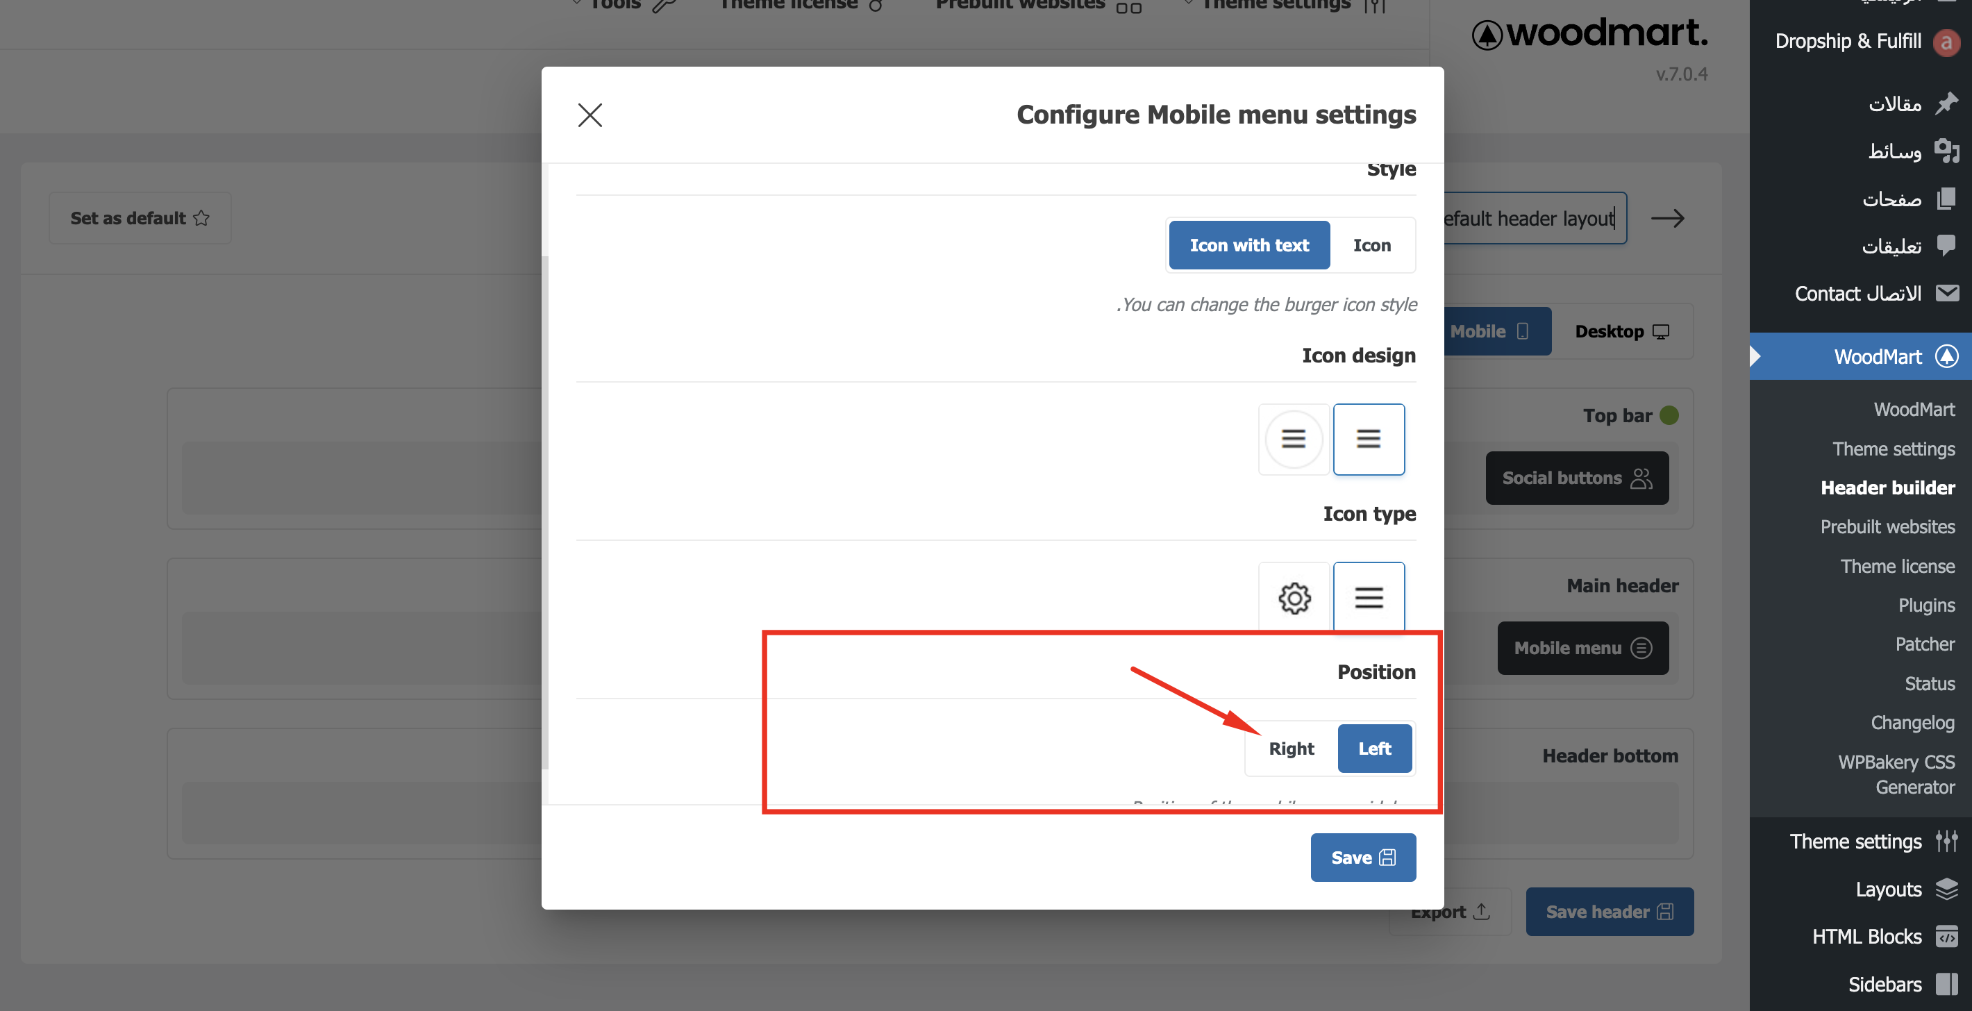Viewport: 1972px width, 1011px height.
Task: Set mobile menu position to Right
Action: click(1291, 748)
